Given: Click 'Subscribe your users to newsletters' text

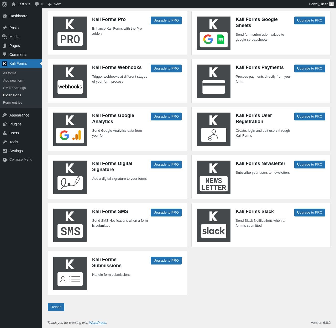Looking at the screenshot, I should [263, 173].
